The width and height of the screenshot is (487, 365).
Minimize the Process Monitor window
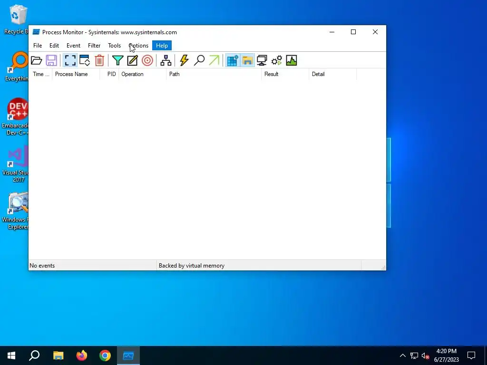(332, 32)
